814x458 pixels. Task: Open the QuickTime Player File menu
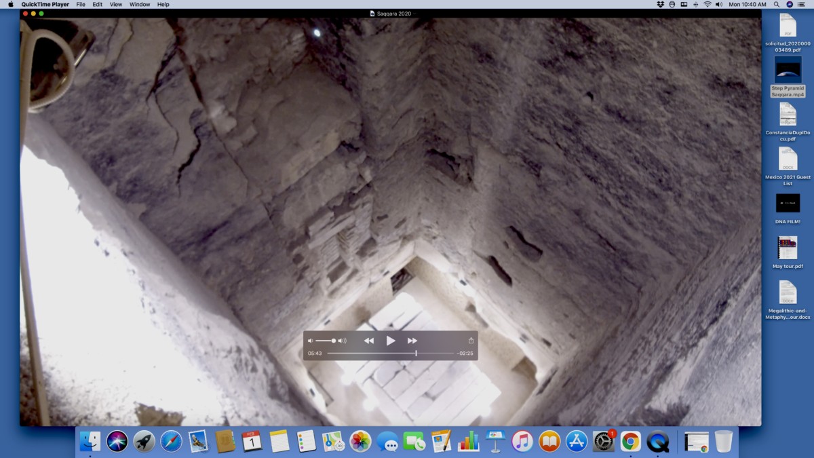(81, 4)
